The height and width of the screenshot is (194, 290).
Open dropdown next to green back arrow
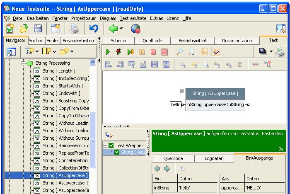121,29
